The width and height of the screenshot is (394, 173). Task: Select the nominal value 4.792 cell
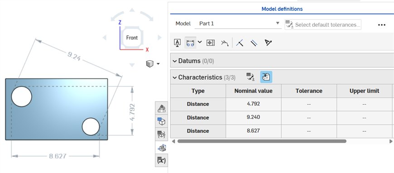pos(253,104)
